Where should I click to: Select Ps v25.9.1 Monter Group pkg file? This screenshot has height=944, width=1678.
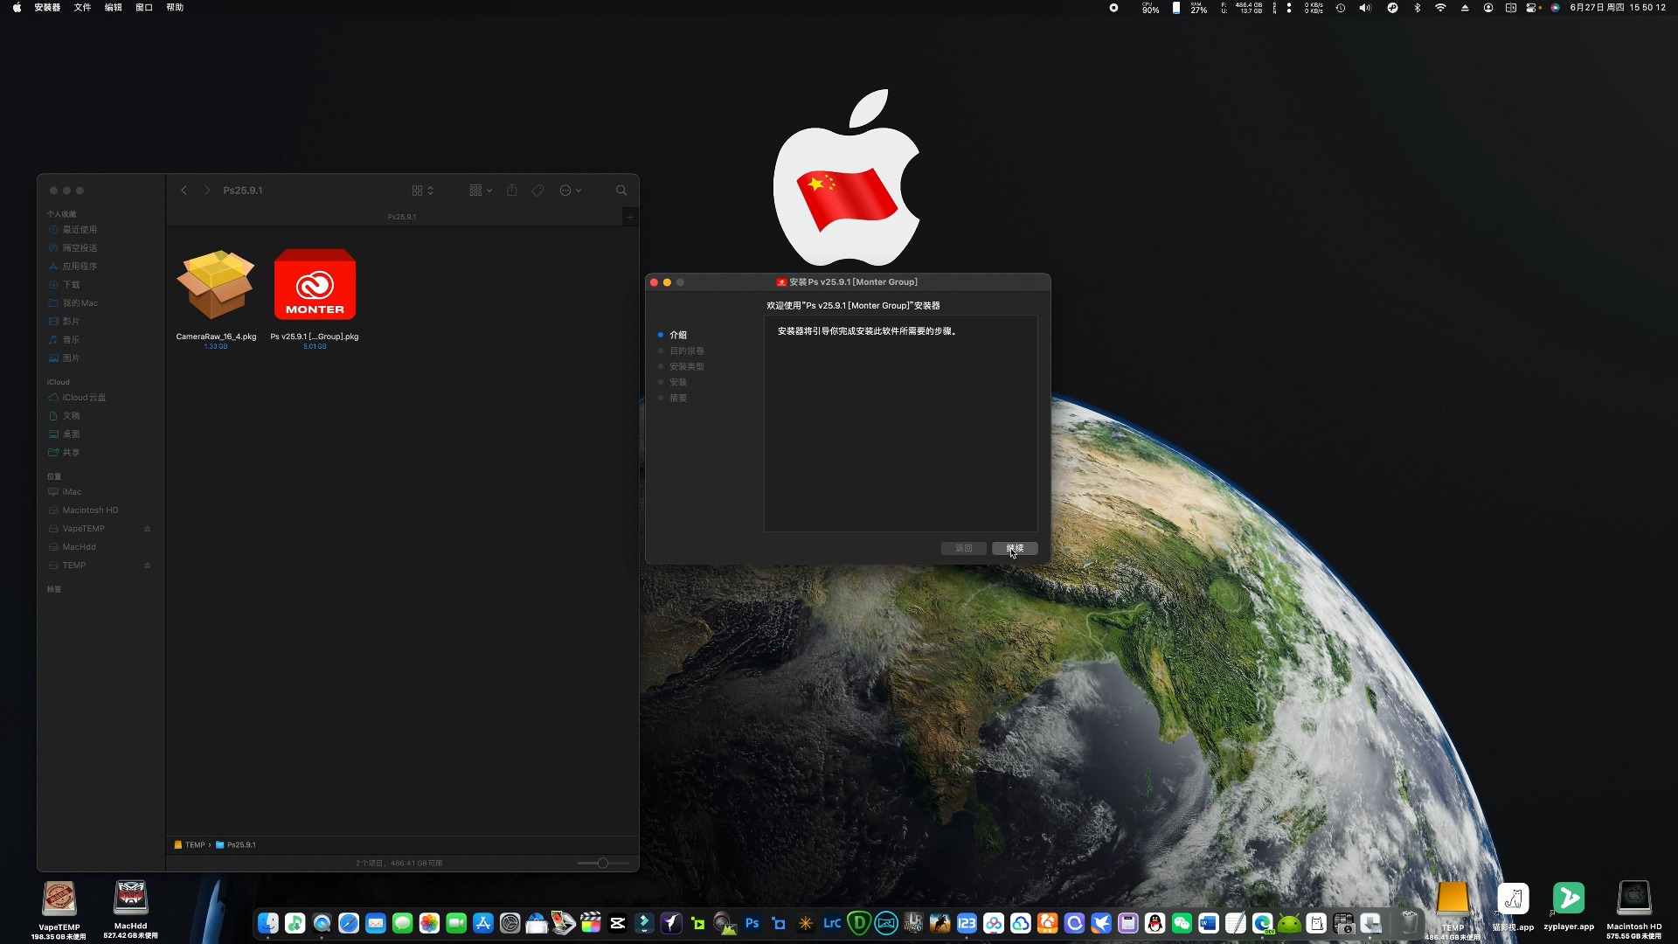315,297
